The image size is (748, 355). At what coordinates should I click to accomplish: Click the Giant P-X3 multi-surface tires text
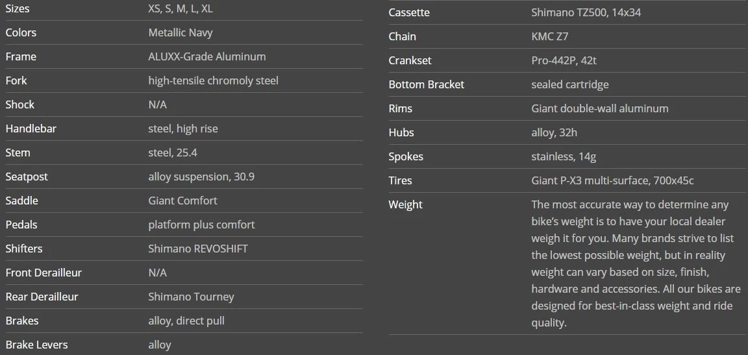[x=612, y=180]
